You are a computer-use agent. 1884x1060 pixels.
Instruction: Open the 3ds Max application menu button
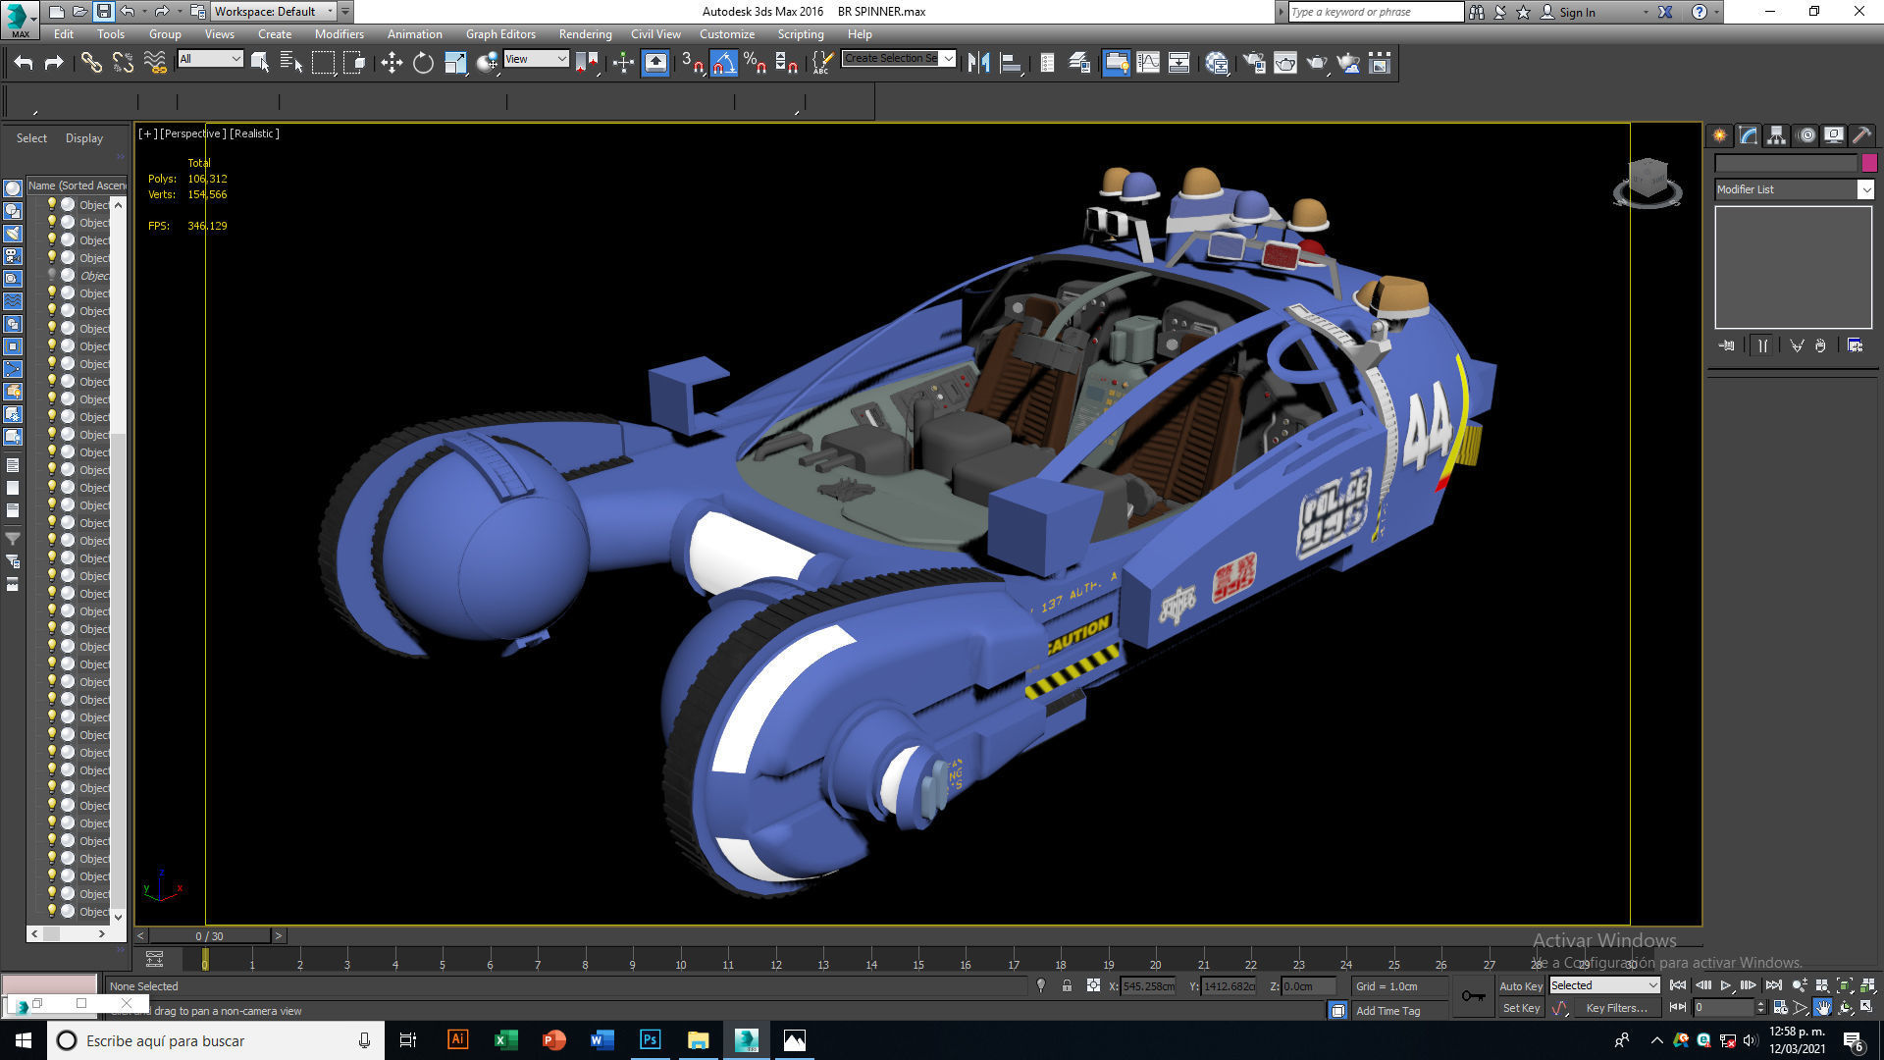(20, 18)
